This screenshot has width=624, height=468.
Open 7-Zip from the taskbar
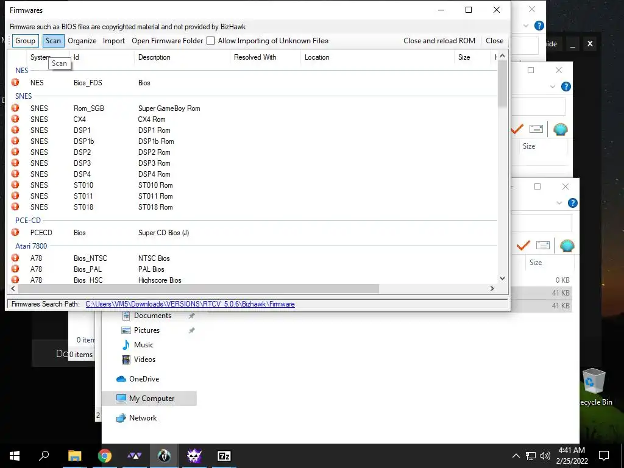click(224, 456)
